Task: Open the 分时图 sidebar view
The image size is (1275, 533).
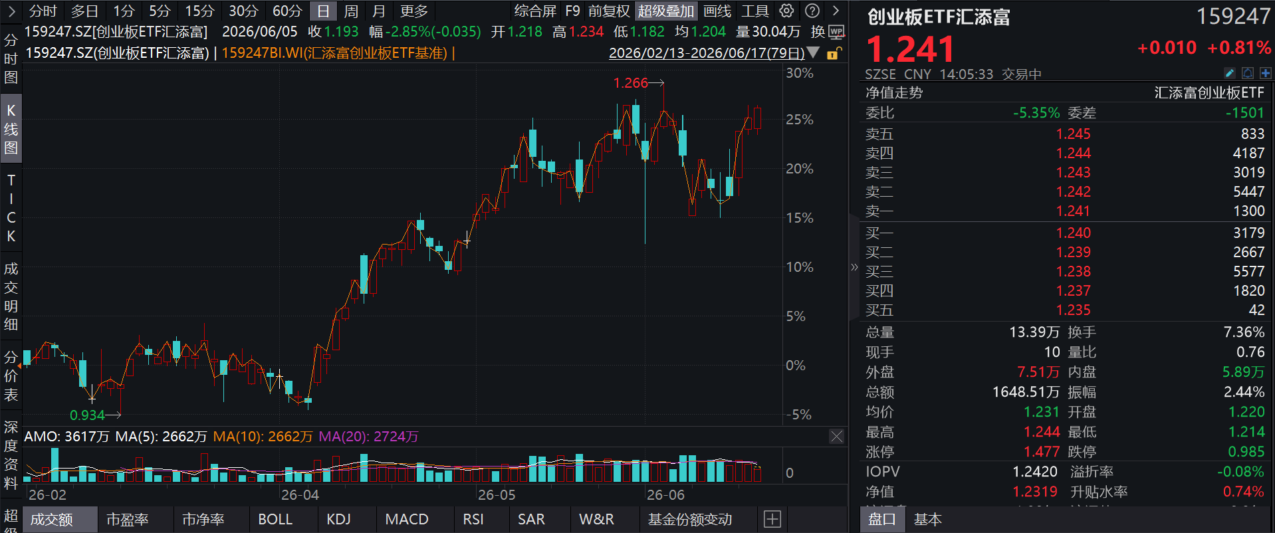Action: point(11,58)
